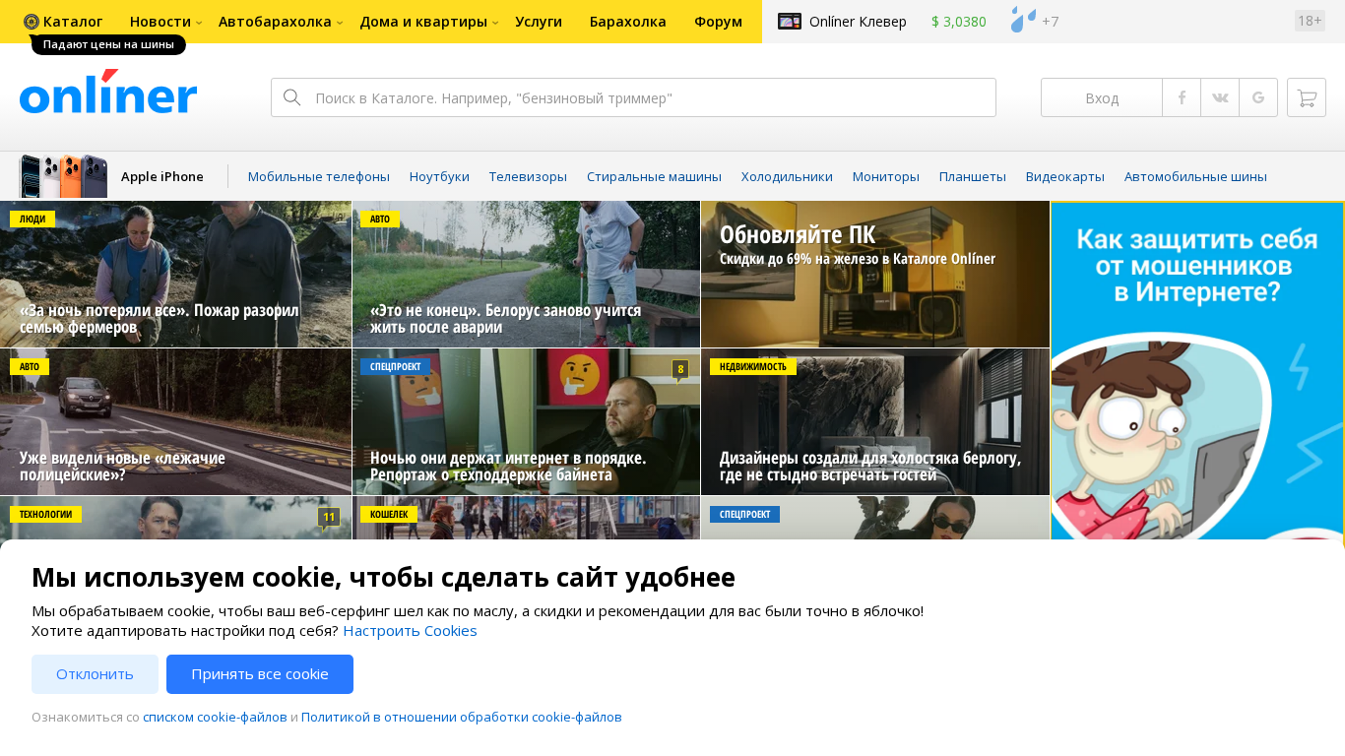Open «лежачие полицейские» article
1345x756 pixels.
coord(175,421)
